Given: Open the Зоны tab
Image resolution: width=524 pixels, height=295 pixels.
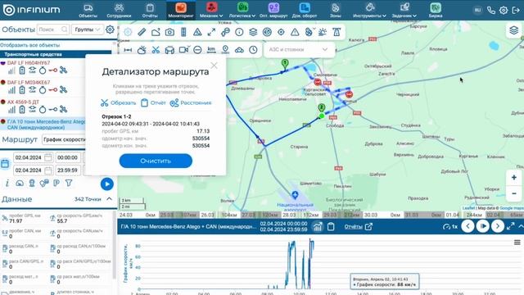Looking at the screenshot, I should point(335,10).
